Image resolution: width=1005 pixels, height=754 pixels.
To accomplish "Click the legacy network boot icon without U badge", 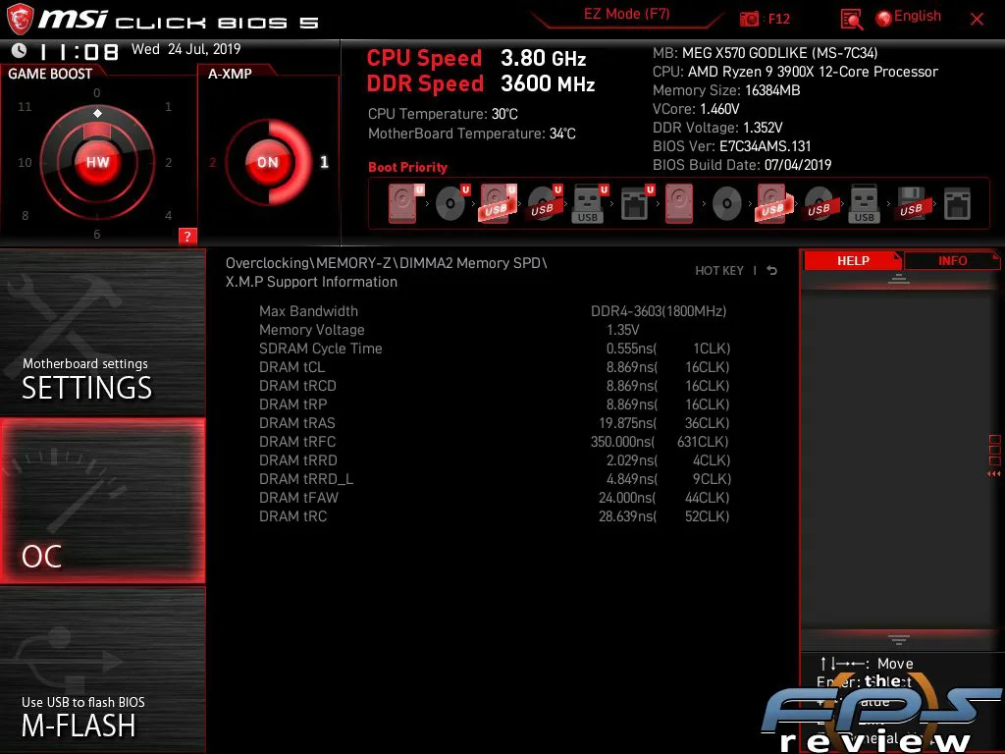I will click(957, 204).
